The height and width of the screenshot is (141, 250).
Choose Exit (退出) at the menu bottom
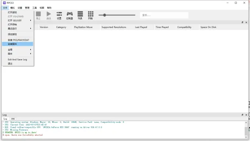tap(17, 64)
